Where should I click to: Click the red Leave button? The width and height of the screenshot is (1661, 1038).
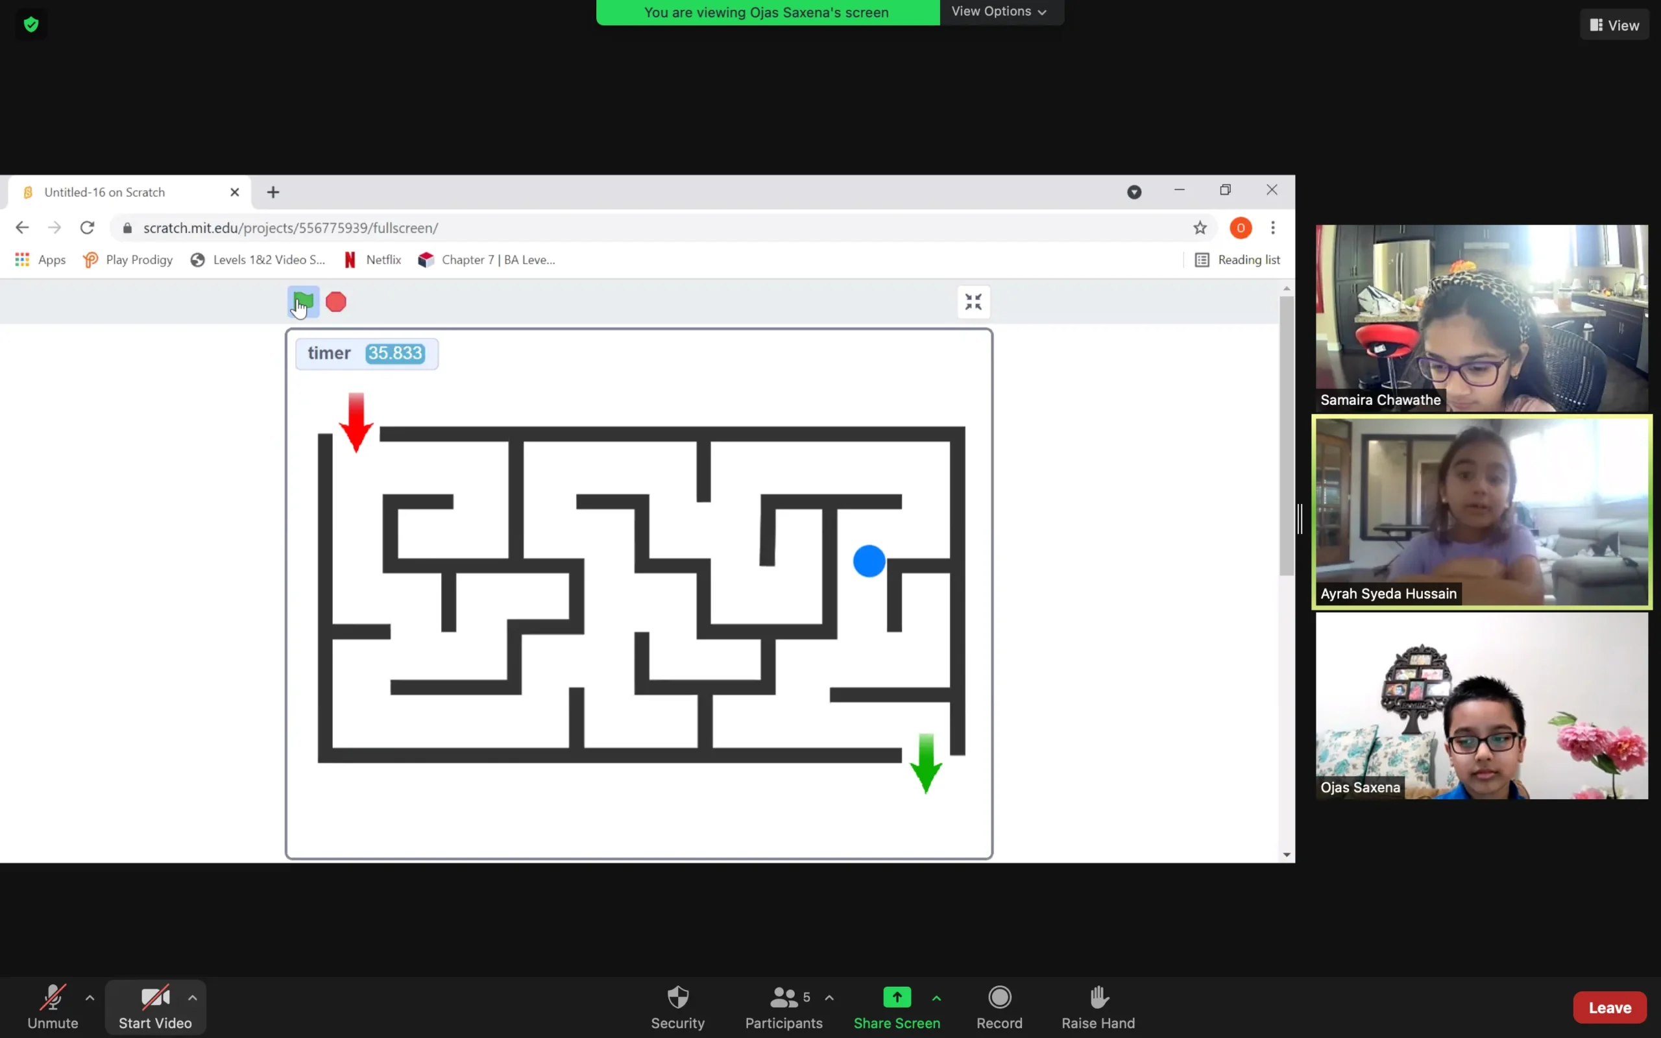coord(1609,1007)
